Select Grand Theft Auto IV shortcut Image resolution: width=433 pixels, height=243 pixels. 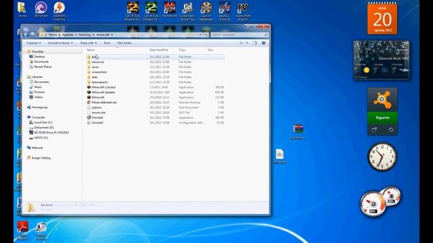(x=243, y=11)
